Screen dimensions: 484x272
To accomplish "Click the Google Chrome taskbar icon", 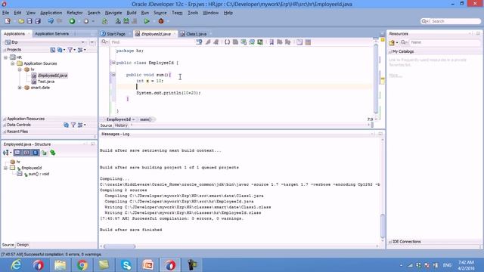I will coord(82,265).
